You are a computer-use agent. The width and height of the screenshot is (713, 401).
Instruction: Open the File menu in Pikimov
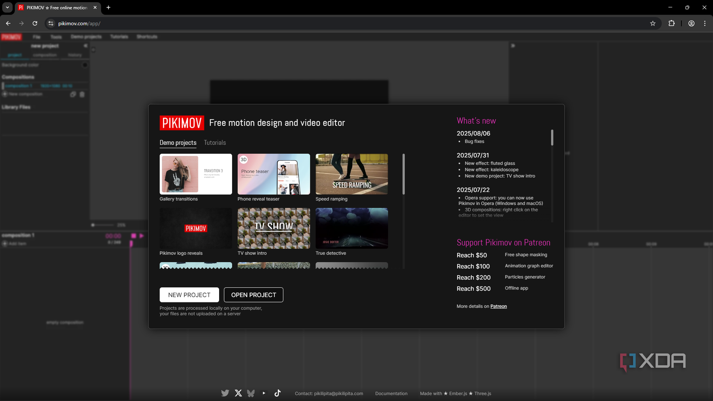[x=37, y=37]
